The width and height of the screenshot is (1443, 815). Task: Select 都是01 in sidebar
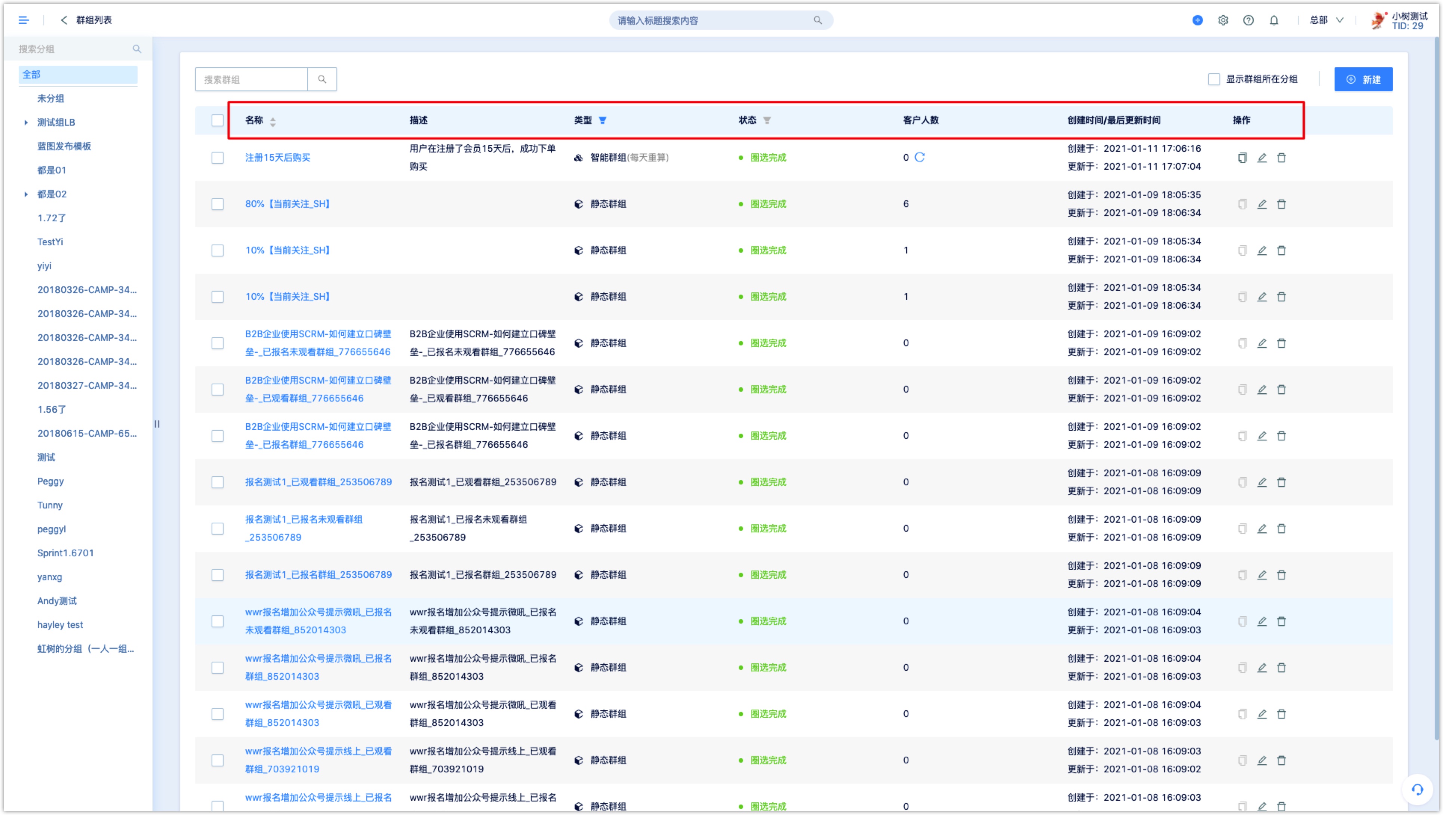coord(52,170)
